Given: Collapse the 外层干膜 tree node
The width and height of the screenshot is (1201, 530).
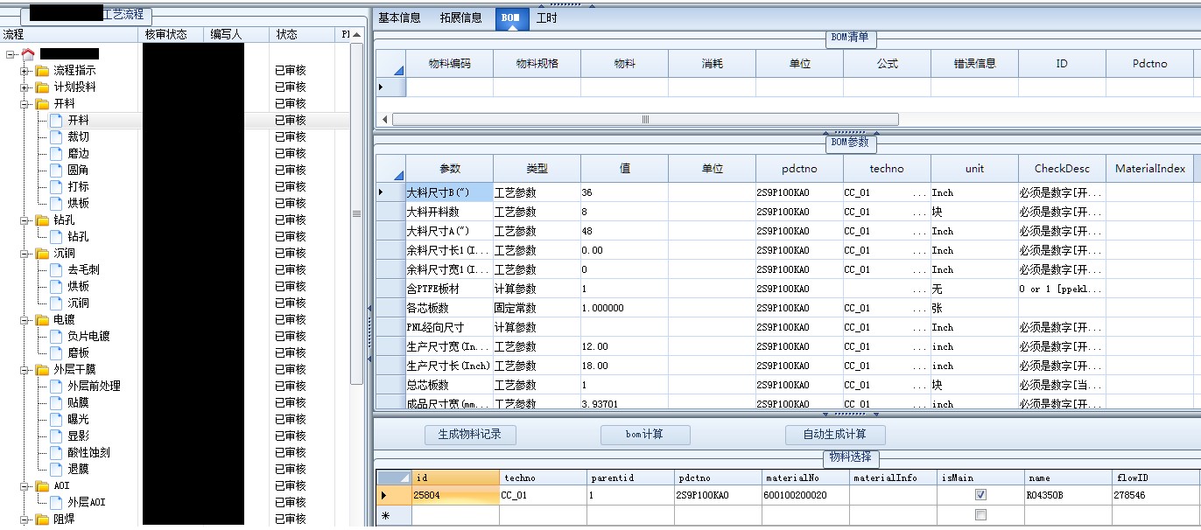Looking at the screenshot, I should 25,370.
